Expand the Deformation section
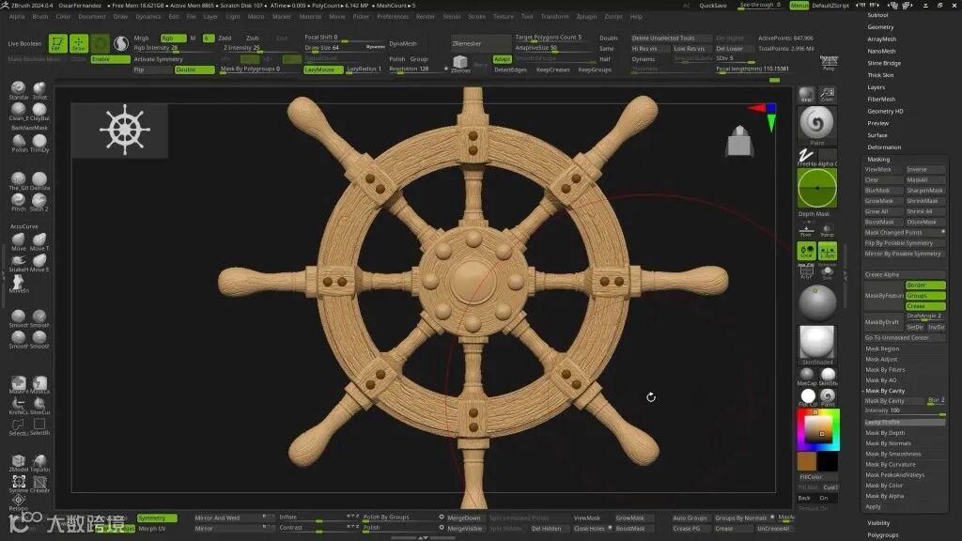962x541 pixels. point(884,147)
